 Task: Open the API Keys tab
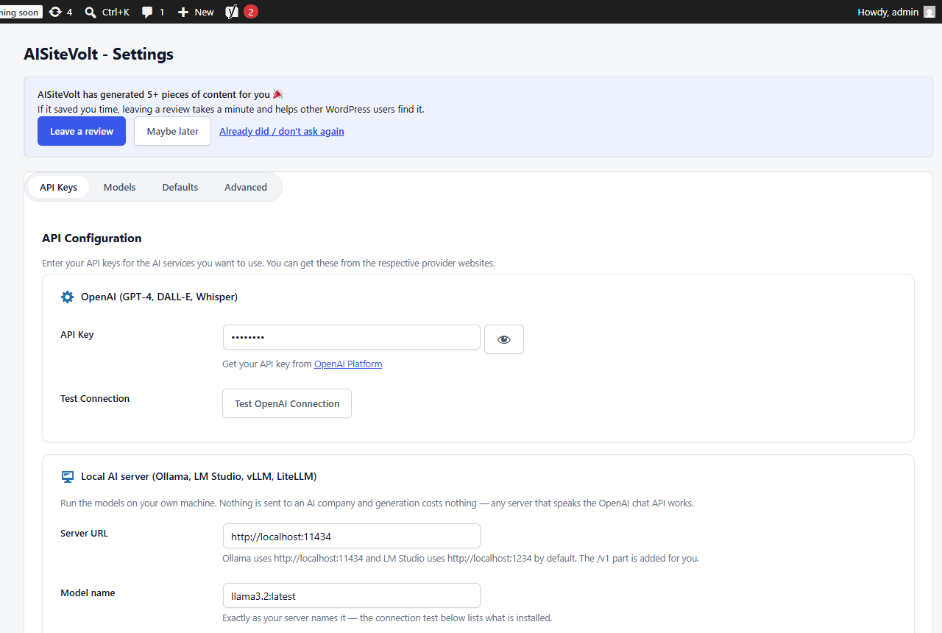point(58,187)
